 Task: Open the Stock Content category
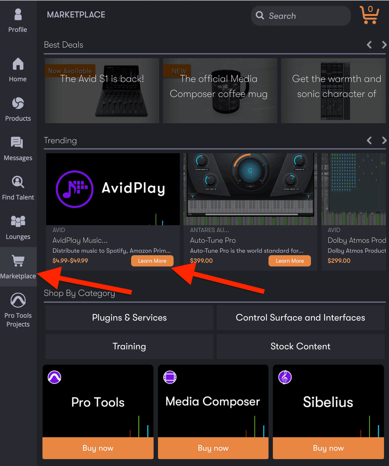pos(300,346)
